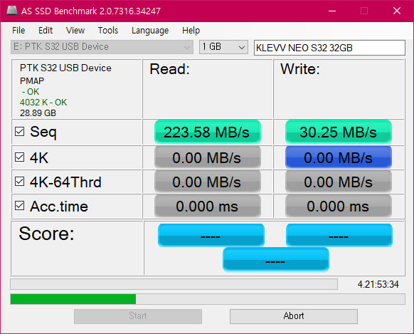
Task: Click the AS SSD Benchmark title bar icon
Action: pos(12,11)
